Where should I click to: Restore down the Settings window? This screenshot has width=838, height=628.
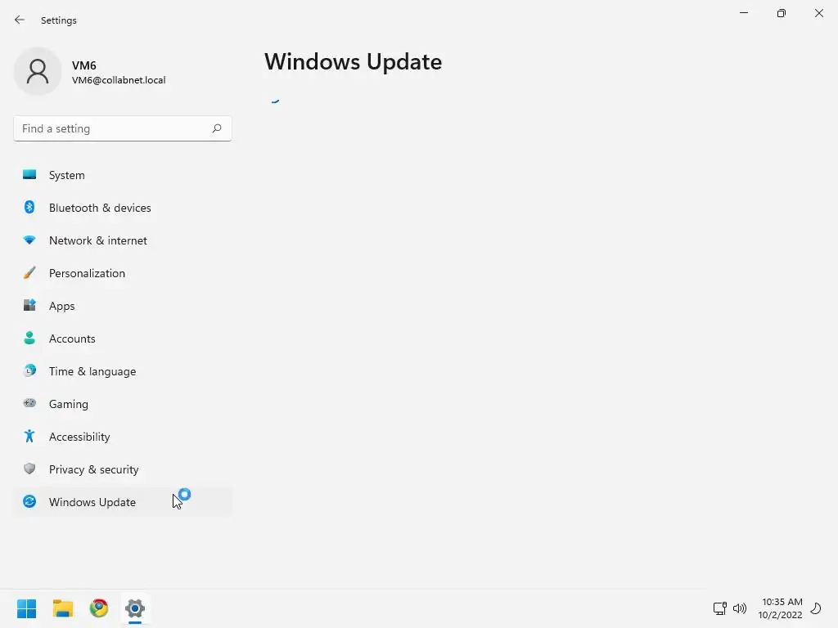pyautogui.click(x=782, y=13)
